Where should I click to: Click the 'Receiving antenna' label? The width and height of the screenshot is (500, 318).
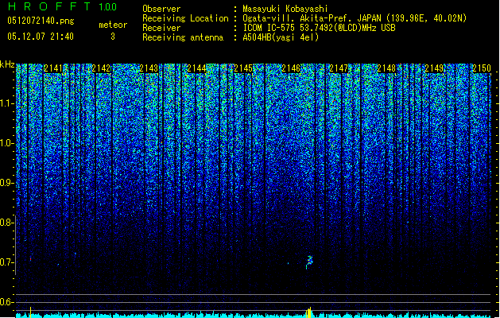[x=183, y=37]
